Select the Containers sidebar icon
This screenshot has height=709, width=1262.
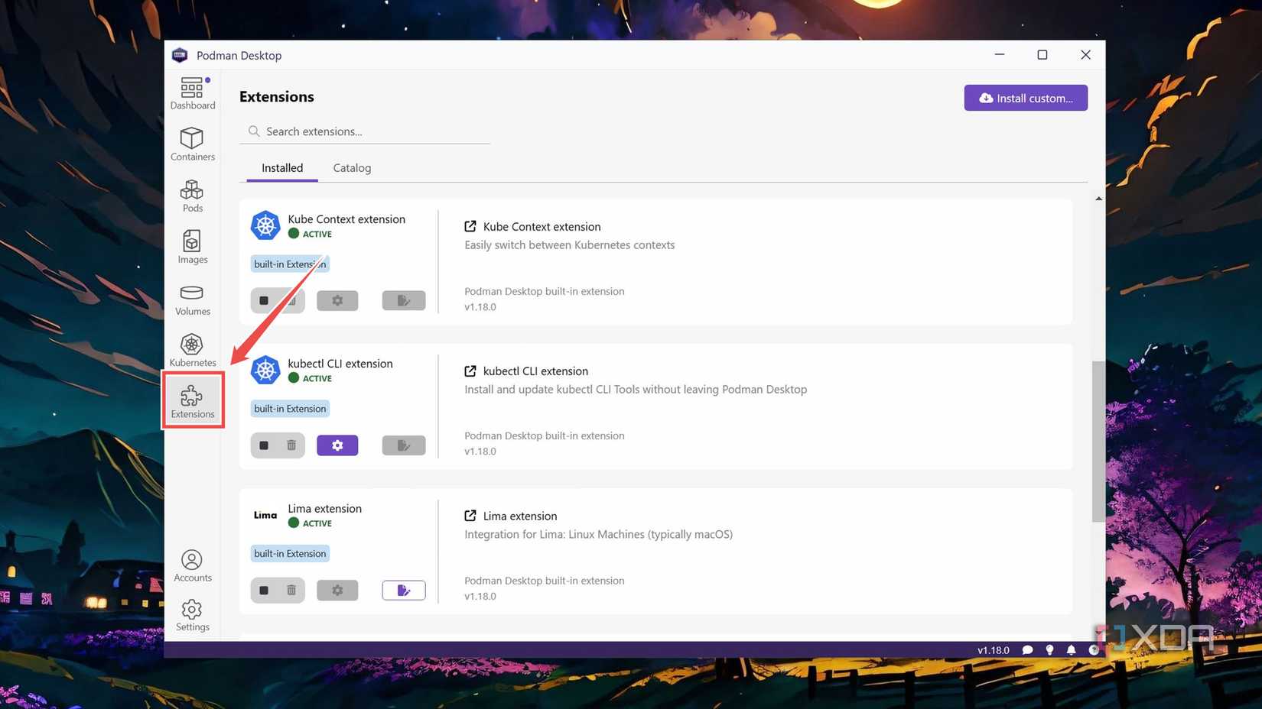coord(192,144)
